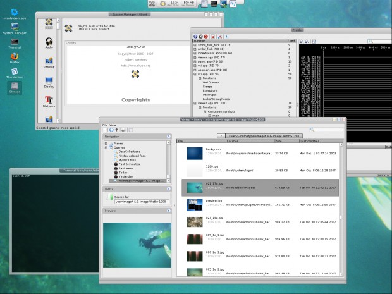Screen dimensions: 392x294
Task: Select Firefox related files query
Action: pyautogui.click(x=132, y=156)
